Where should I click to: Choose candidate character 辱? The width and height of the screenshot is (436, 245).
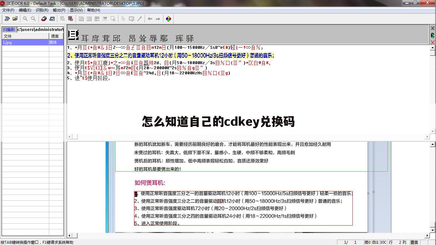pyautogui.click(x=153, y=39)
